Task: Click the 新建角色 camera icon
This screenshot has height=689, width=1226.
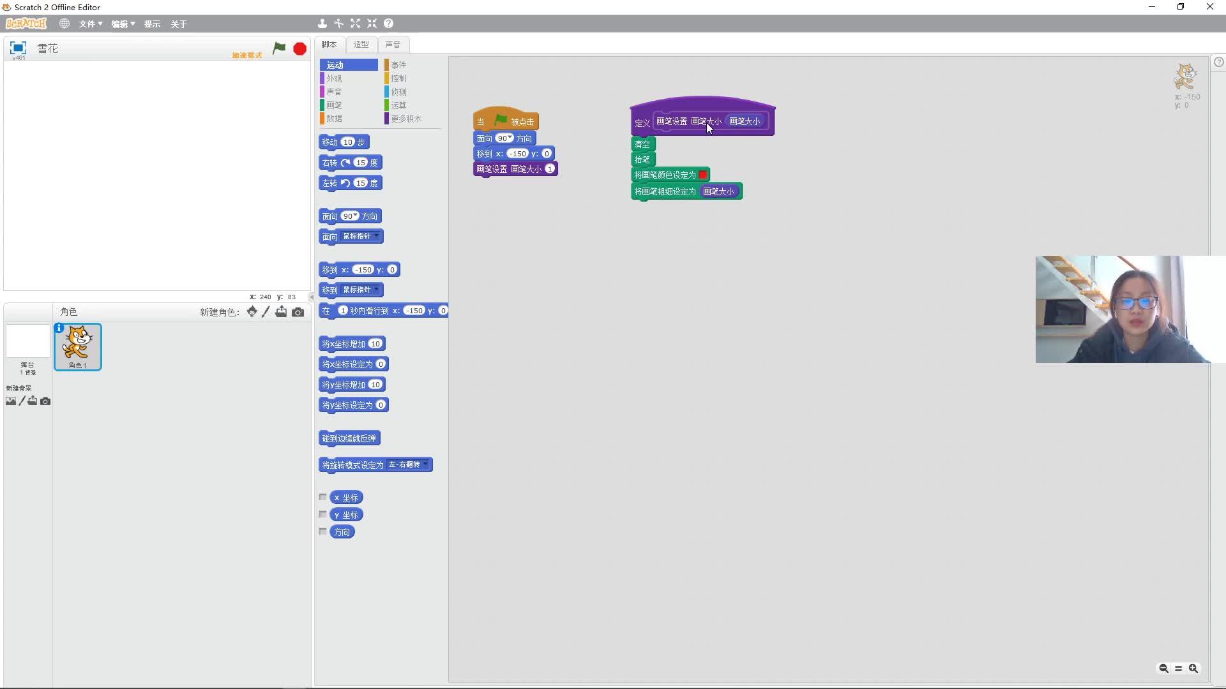Action: pos(297,312)
